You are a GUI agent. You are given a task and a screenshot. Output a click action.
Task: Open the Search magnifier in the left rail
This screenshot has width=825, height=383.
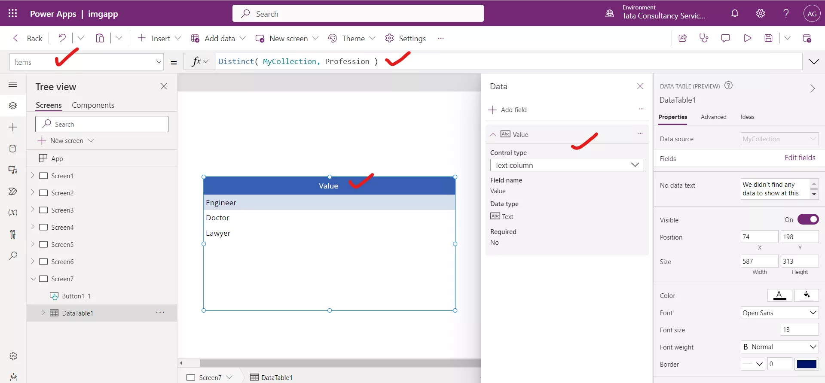13,256
